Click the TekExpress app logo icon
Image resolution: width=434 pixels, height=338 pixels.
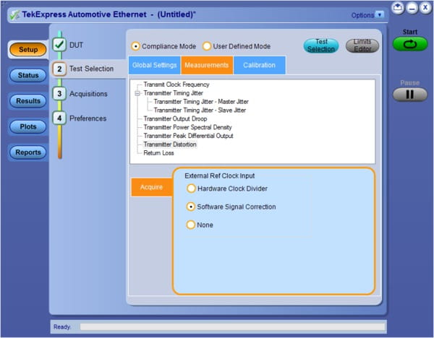point(14,14)
